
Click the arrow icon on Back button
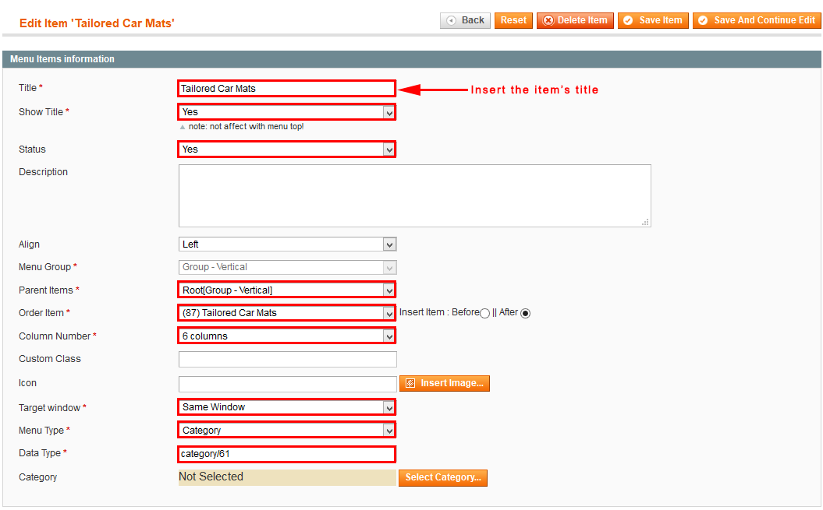pos(451,20)
